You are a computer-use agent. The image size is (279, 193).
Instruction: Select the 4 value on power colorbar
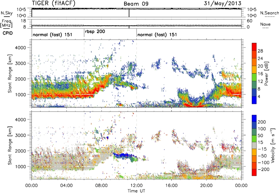259,96
